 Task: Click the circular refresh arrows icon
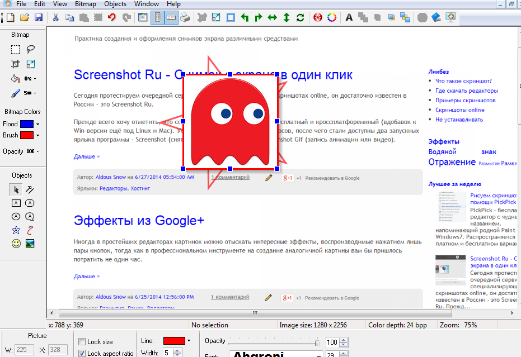[300, 17]
